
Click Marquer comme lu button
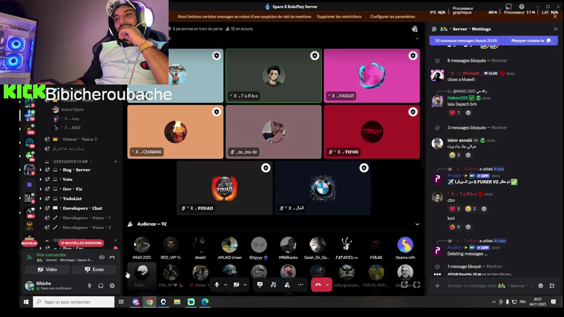(531, 41)
